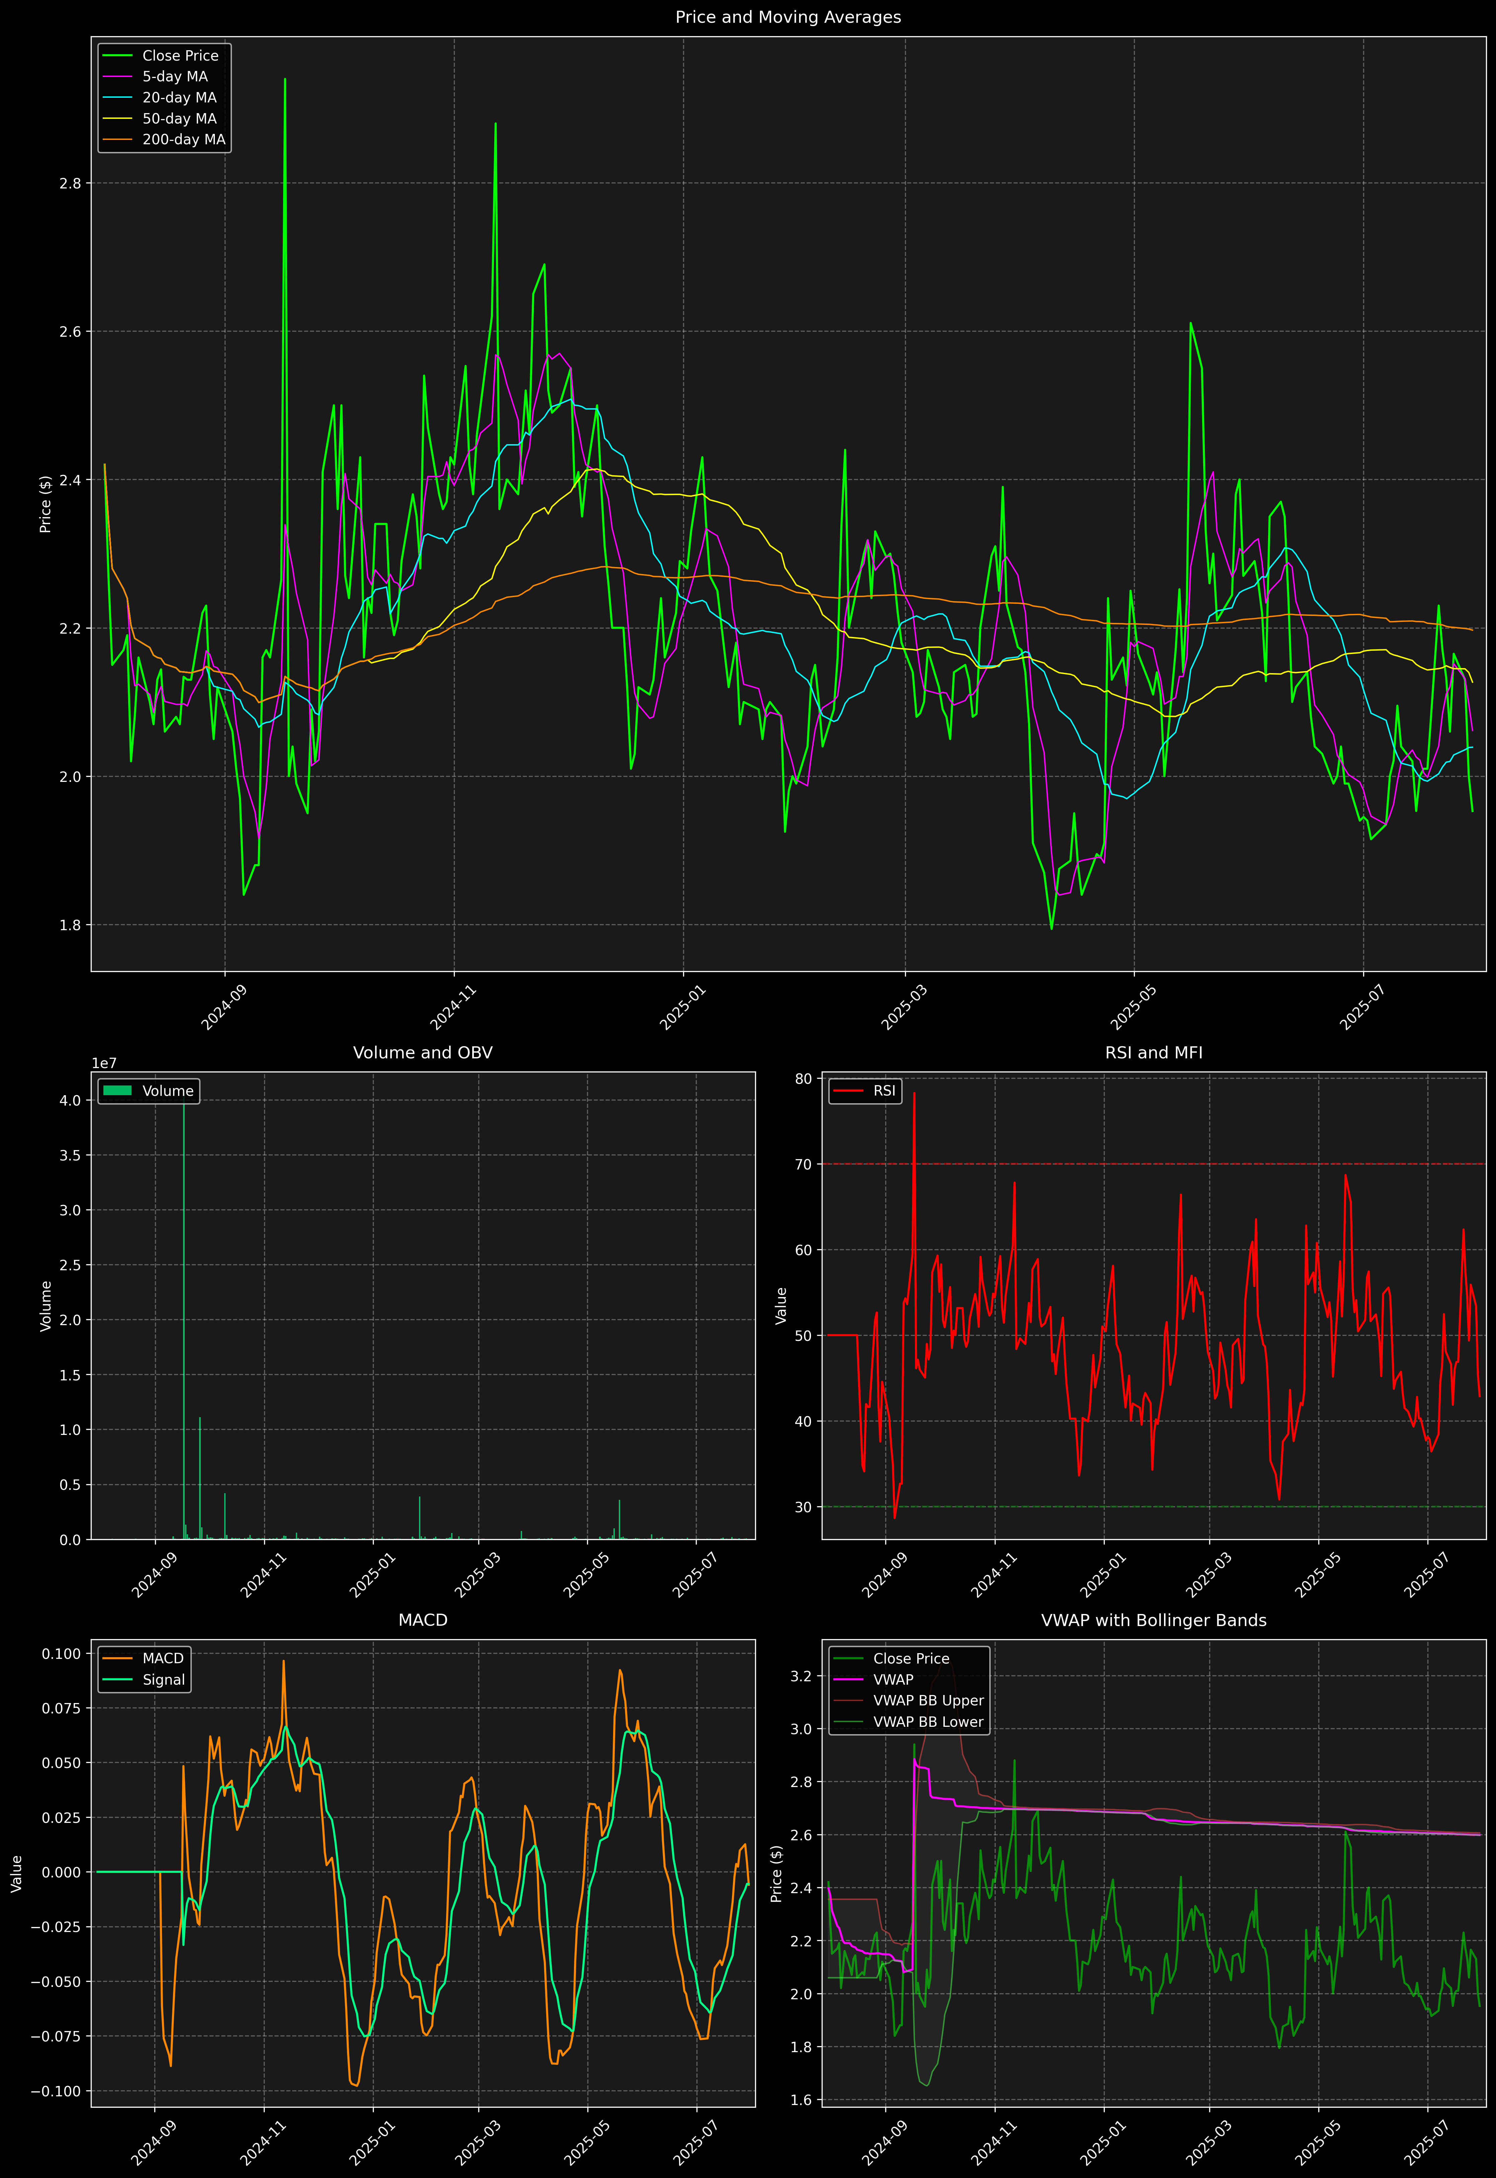
Task: Click the 'Price ($)' axis label of VWAP chart
Action: (x=776, y=1873)
